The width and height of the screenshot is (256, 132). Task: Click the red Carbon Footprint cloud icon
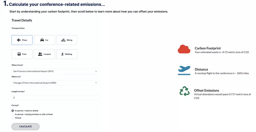[x=184, y=49]
